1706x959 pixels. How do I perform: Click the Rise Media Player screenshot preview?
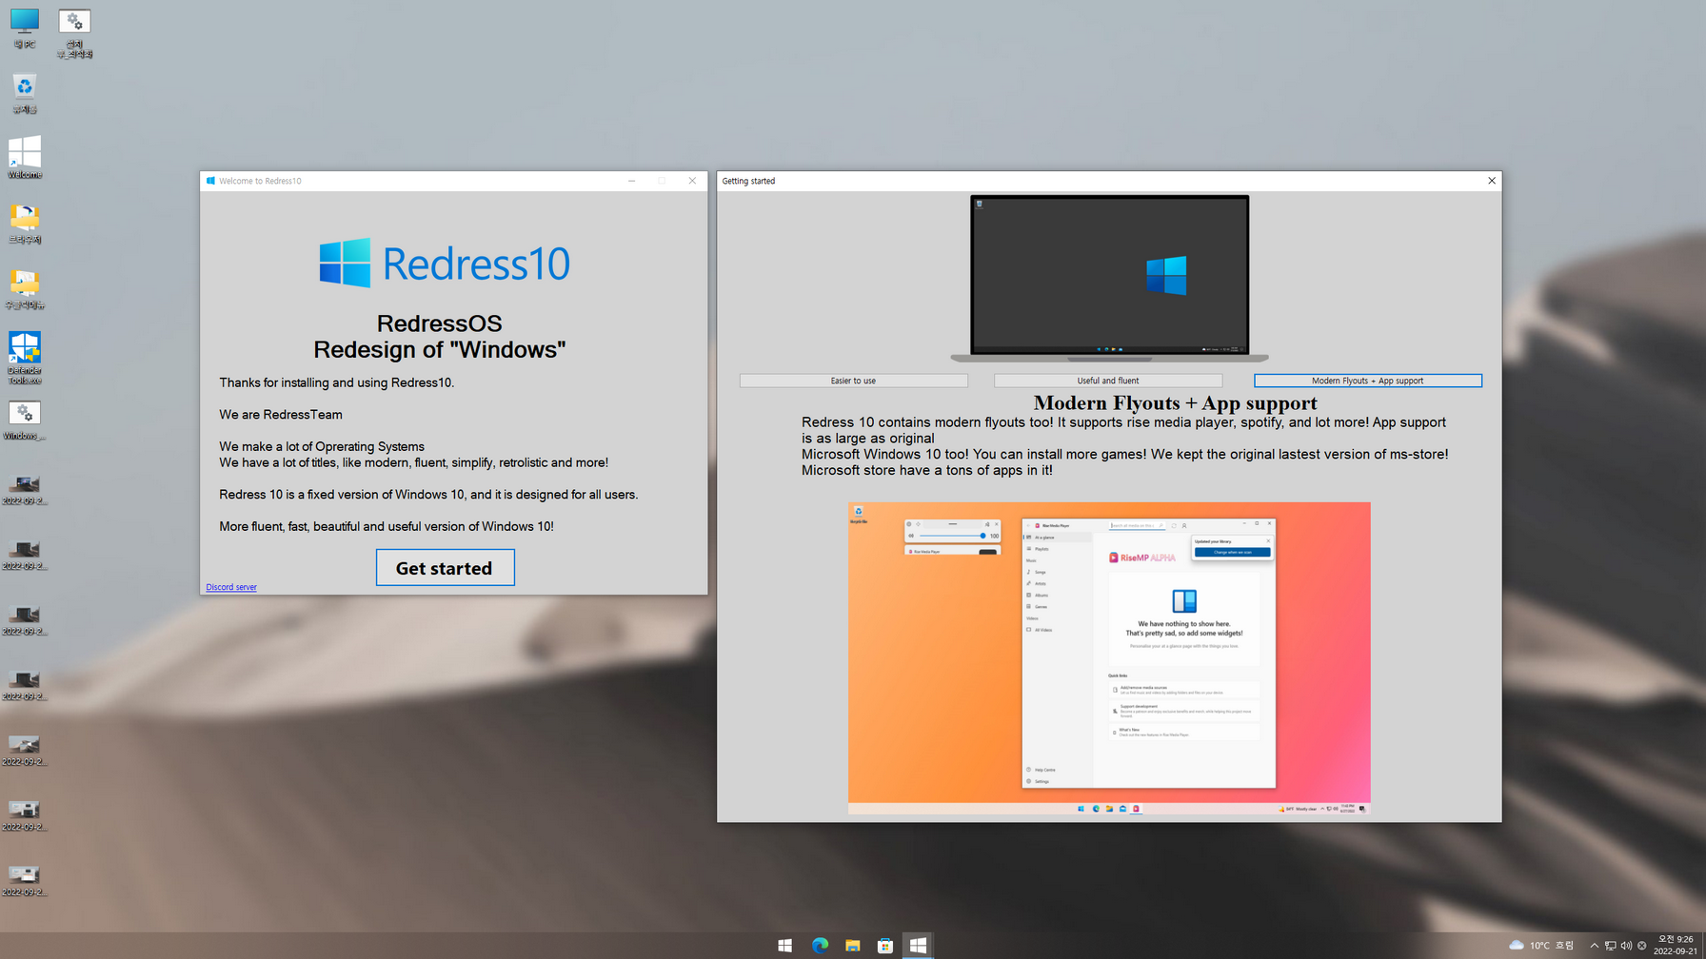tap(1109, 658)
